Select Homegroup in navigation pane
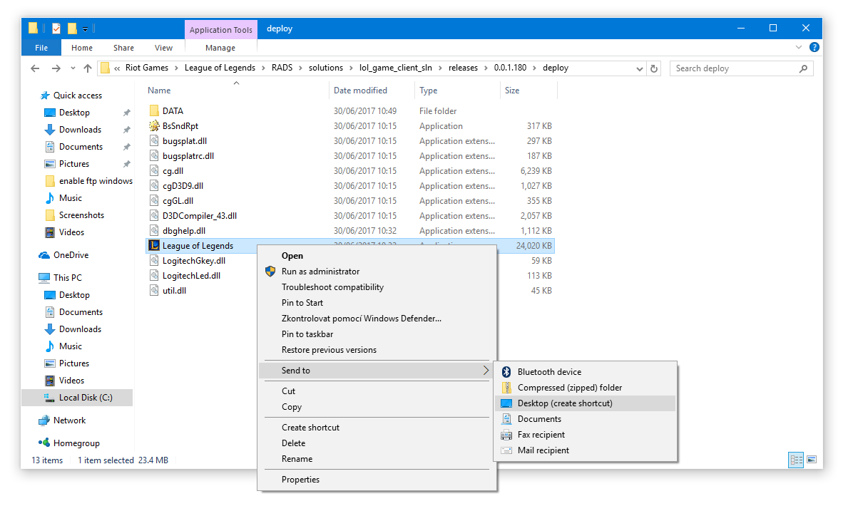Screen dimensions: 853x506 [76, 443]
